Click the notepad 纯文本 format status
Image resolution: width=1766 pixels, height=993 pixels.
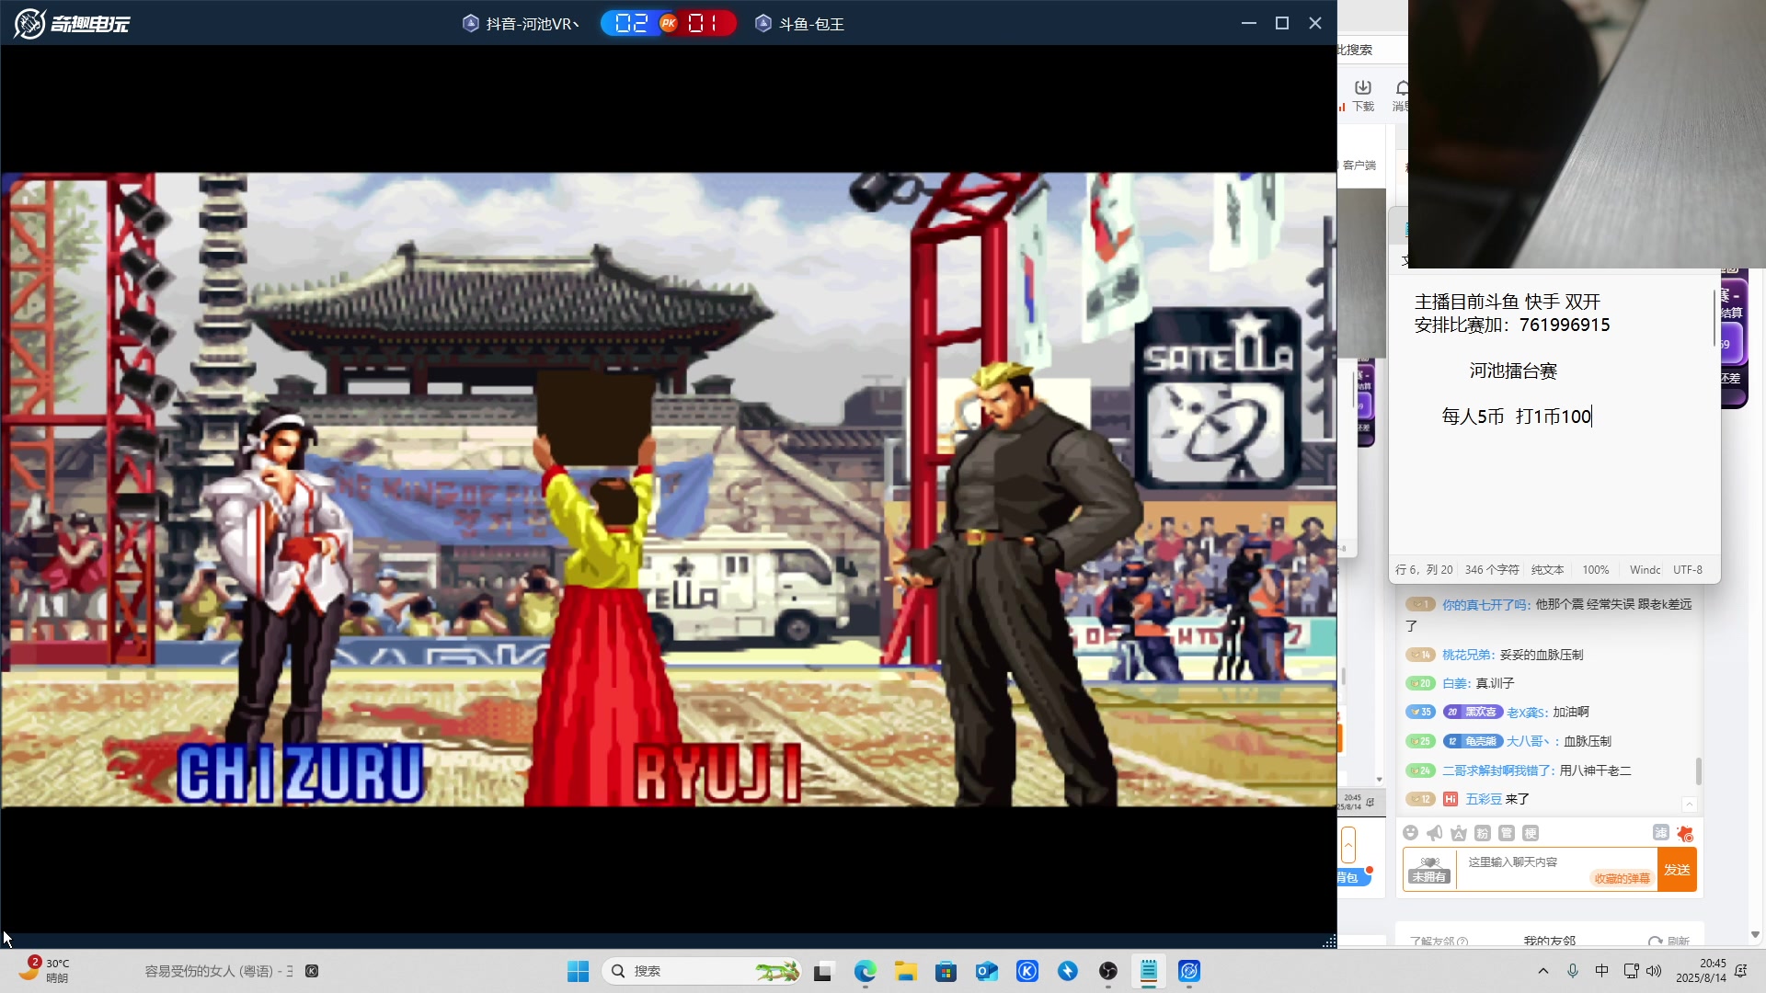(x=1547, y=570)
